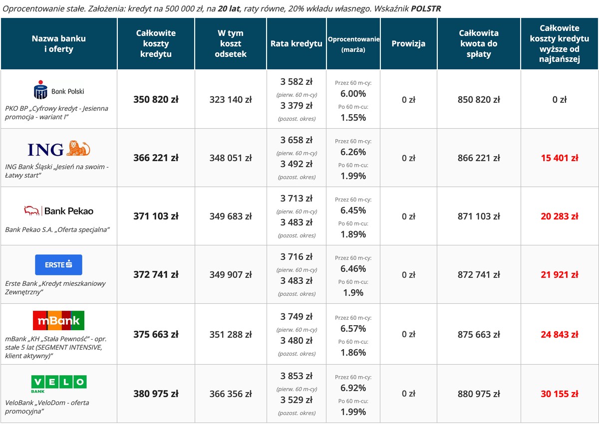Click the blue Erste logo

(58, 265)
